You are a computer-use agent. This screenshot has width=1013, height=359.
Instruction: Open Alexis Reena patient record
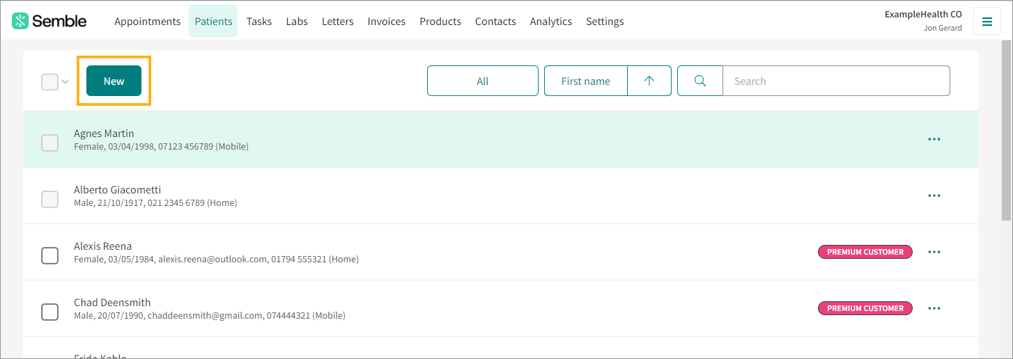tap(102, 246)
